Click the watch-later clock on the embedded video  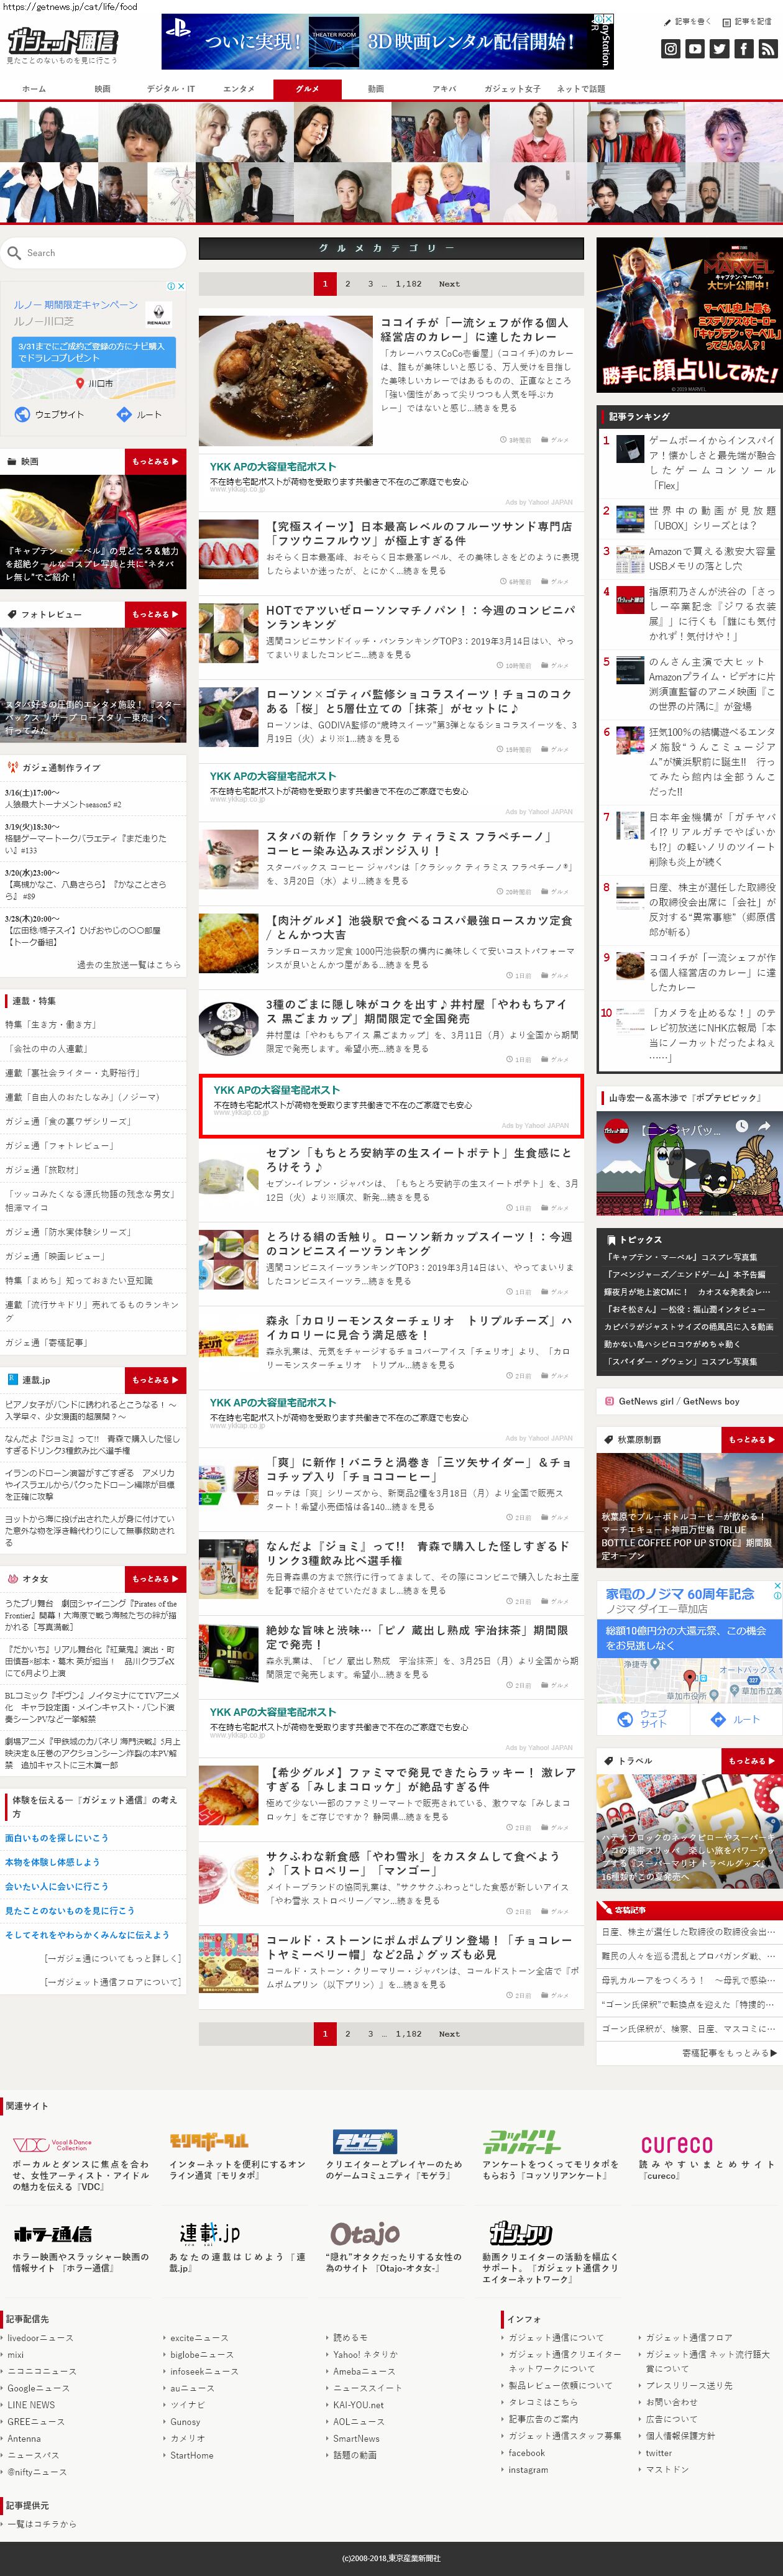point(741,1127)
